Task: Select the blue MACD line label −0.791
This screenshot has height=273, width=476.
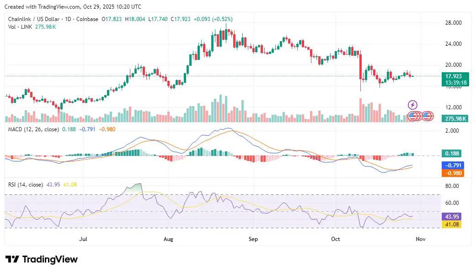Action: 453,165
